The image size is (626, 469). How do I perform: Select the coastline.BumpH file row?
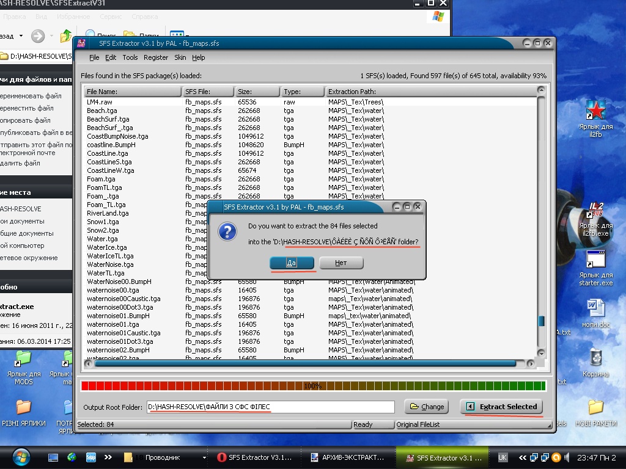[x=311, y=145]
